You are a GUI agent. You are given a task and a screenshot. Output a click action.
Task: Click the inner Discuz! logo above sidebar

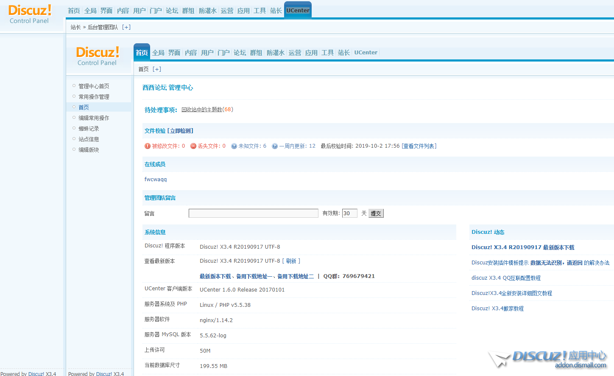98,56
